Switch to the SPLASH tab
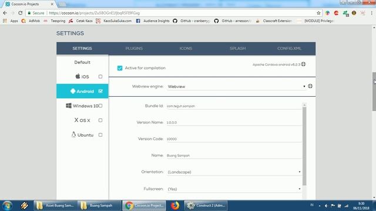The image size is (376, 211). tap(237, 48)
